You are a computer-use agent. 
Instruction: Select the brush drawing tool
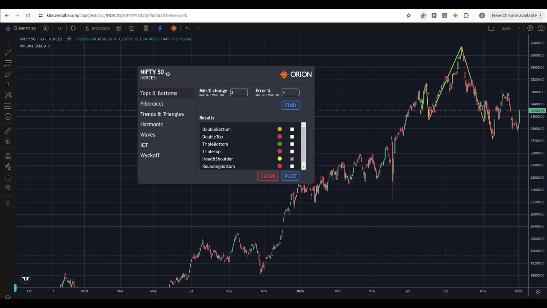[x=8, y=74]
